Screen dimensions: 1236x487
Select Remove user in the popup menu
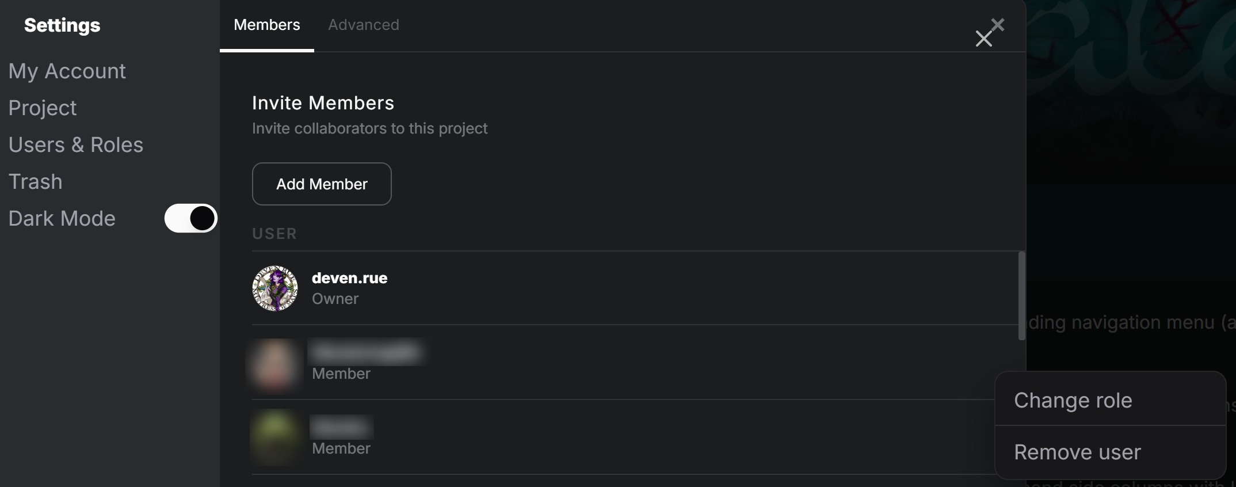tap(1077, 452)
